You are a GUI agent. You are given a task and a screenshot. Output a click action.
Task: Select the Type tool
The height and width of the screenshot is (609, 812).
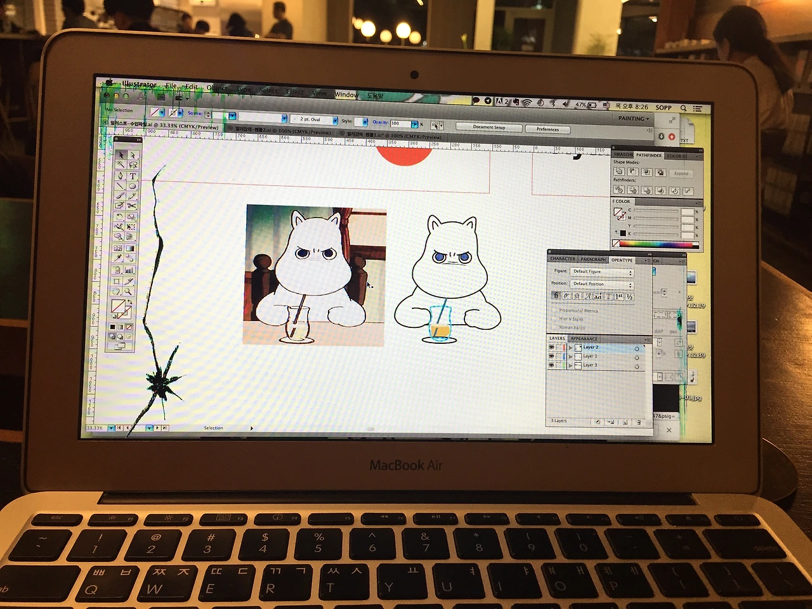click(133, 176)
